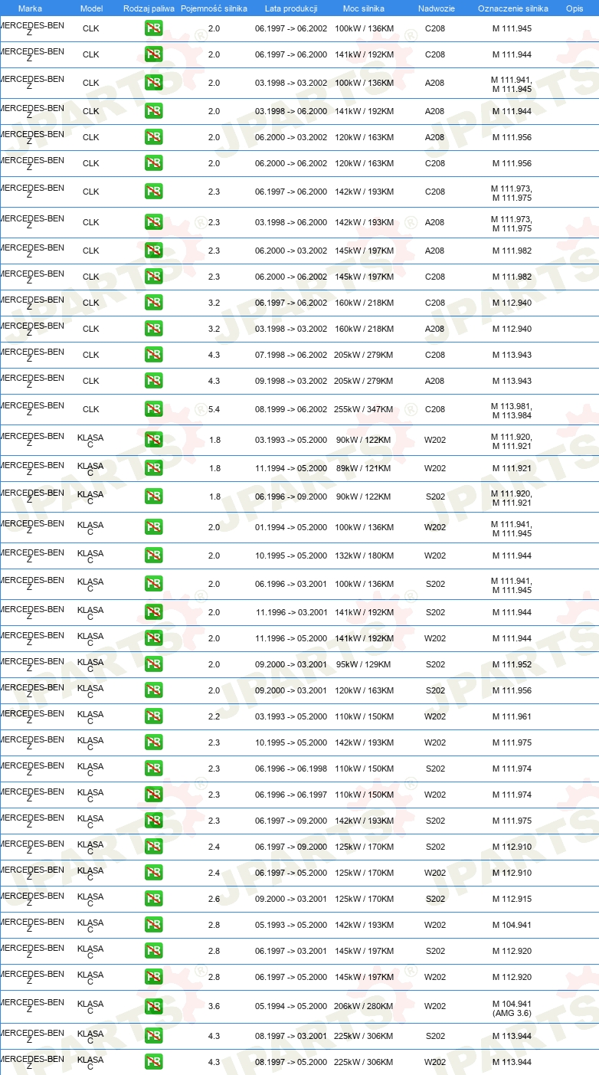Select the 01.1994 -> 05.2000 production years cell

pyautogui.click(x=291, y=527)
